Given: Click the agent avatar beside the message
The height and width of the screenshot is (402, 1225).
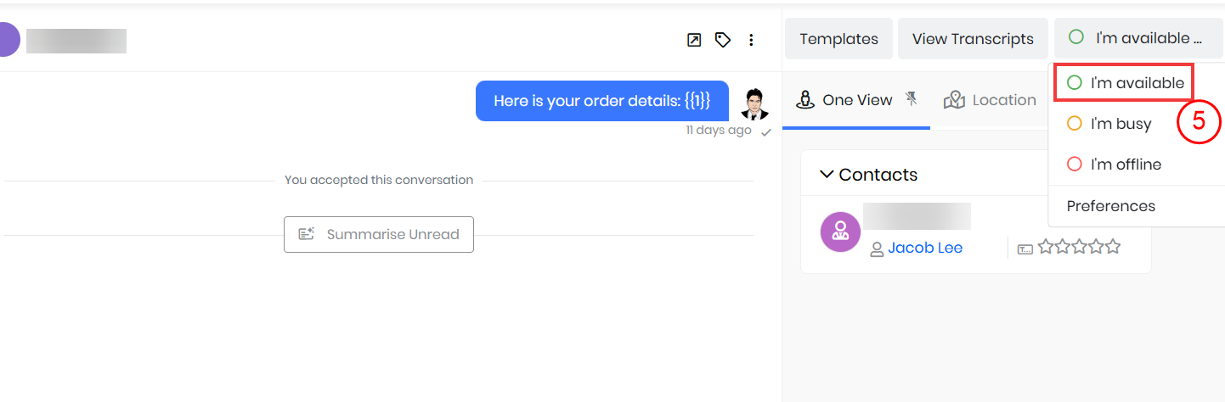Looking at the screenshot, I should pyautogui.click(x=754, y=103).
